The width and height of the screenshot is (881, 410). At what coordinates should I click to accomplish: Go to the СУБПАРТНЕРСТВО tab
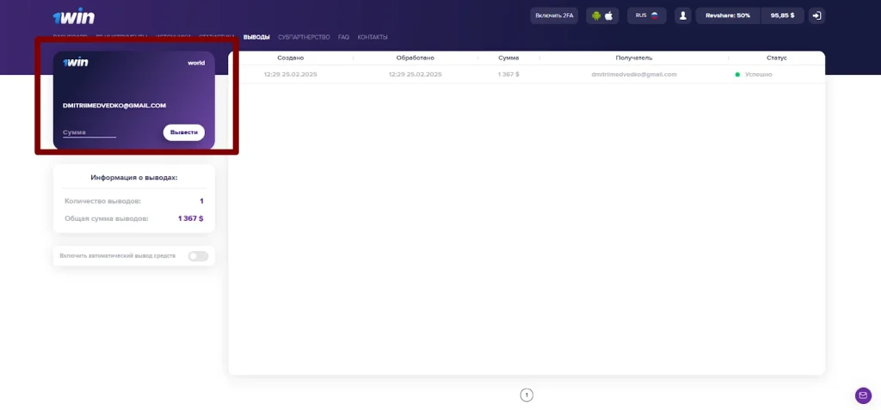point(304,37)
